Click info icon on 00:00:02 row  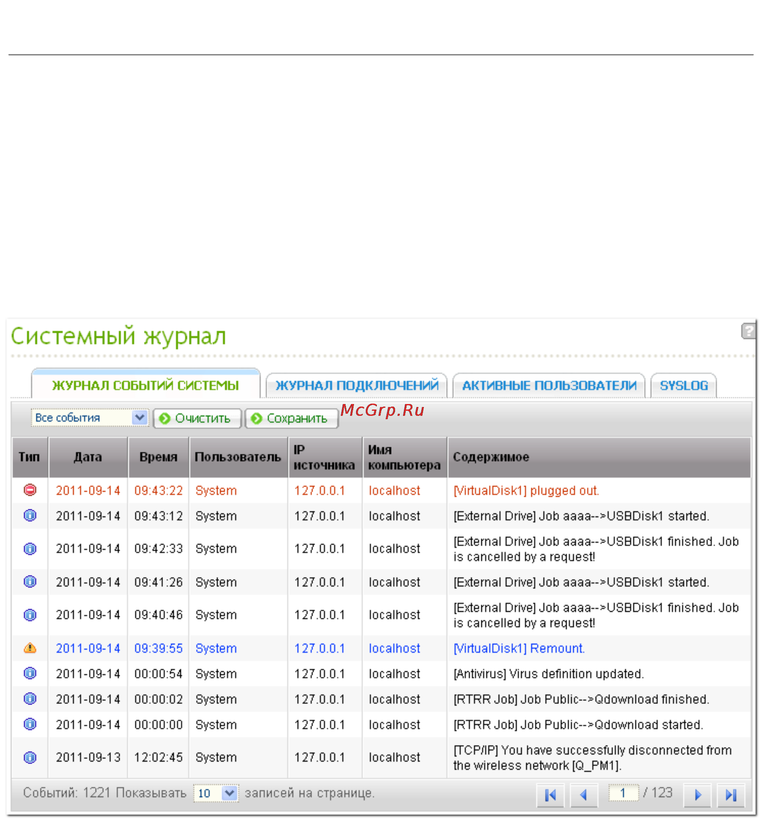click(30, 698)
